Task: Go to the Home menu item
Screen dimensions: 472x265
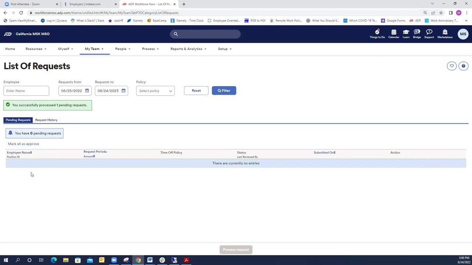Action: tap(10, 49)
